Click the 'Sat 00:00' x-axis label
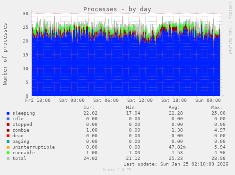The height and width of the screenshot is (175, 235). point(72,100)
